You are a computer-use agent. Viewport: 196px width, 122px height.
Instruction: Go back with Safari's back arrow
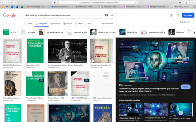pos(3,2)
